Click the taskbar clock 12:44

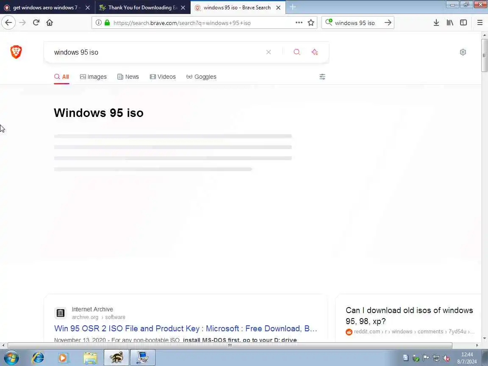pyautogui.click(x=467, y=355)
